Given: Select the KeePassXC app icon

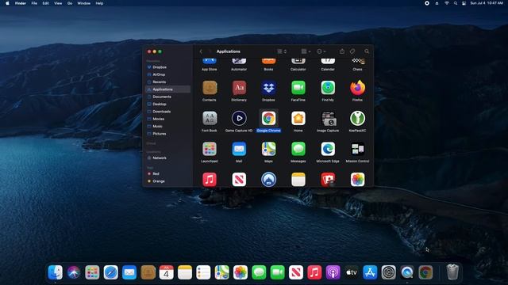Looking at the screenshot, I should pyautogui.click(x=357, y=119).
